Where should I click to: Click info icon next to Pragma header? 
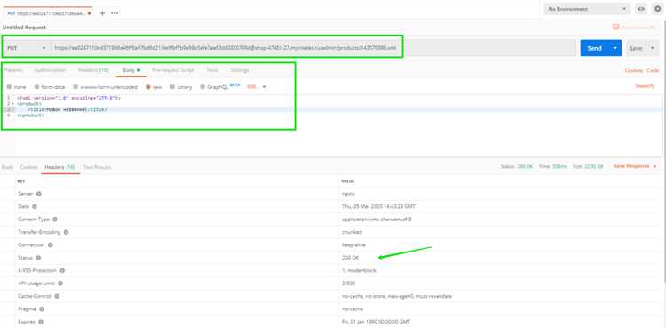(x=41, y=308)
